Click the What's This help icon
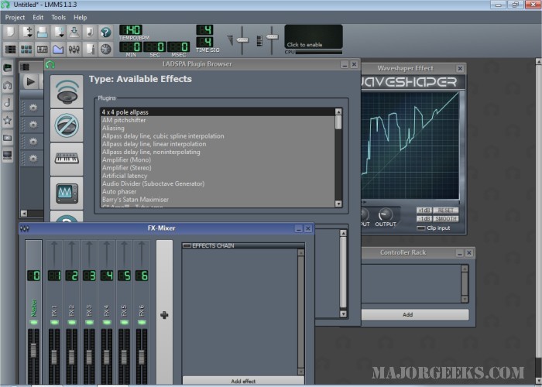The width and height of the screenshot is (542, 387). pyautogui.click(x=106, y=33)
